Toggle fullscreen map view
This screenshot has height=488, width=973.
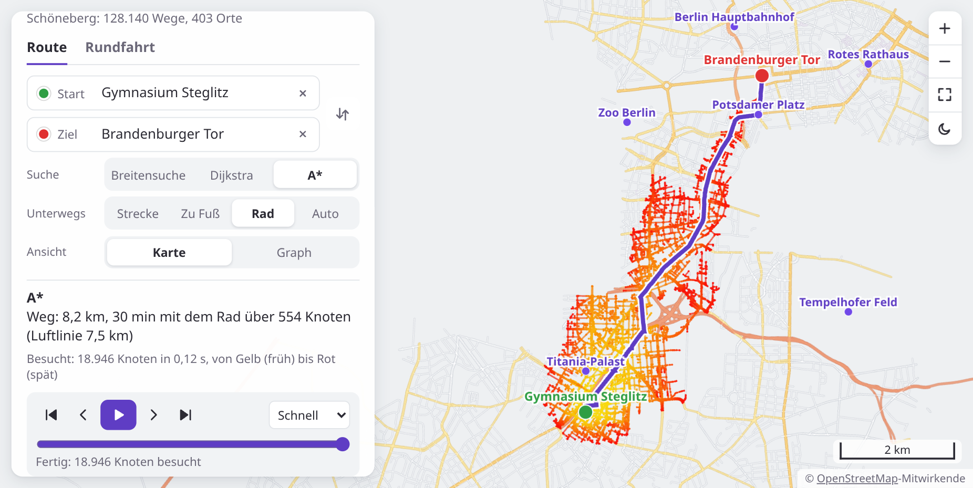coord(945,95)
